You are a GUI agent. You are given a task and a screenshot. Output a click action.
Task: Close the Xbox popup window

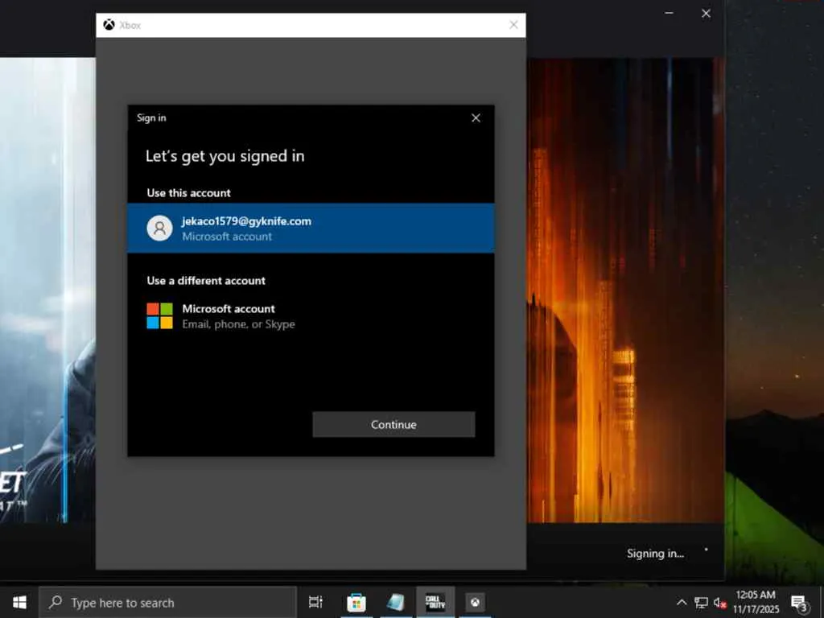tap(513, 25)
